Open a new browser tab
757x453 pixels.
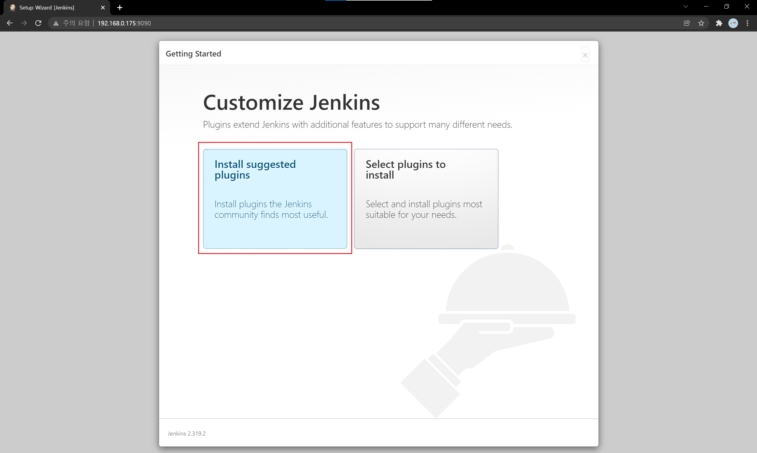(120, 8)
